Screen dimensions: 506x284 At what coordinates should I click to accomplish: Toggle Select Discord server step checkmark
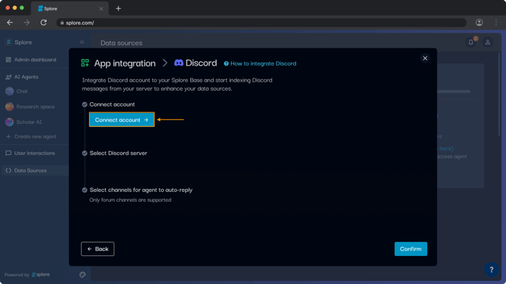(x=85, y=153)
